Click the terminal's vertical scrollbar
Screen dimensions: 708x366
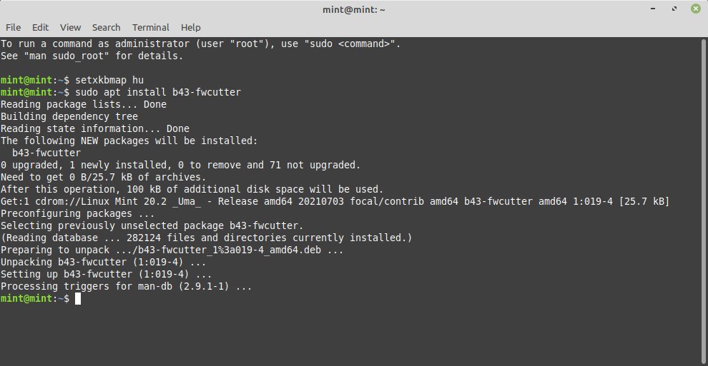pos(704,202)
